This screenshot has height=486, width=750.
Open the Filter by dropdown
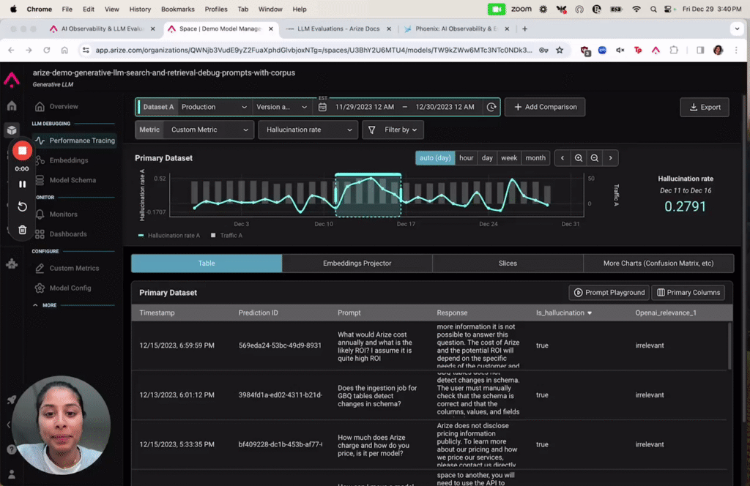(x=393, y=130)
